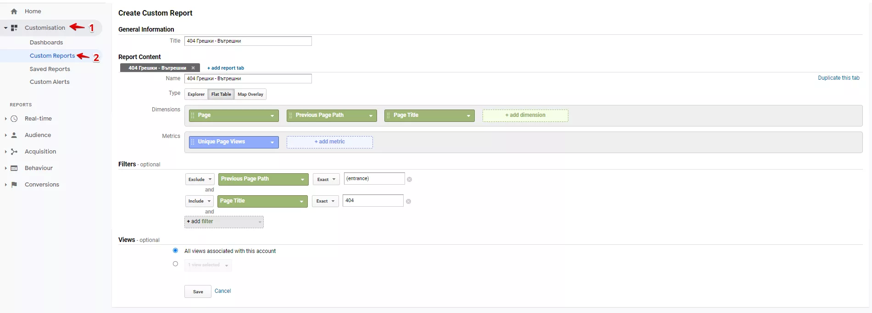Select the Map Overlay report type
872x313 pixels.
(x=250, y=94)
